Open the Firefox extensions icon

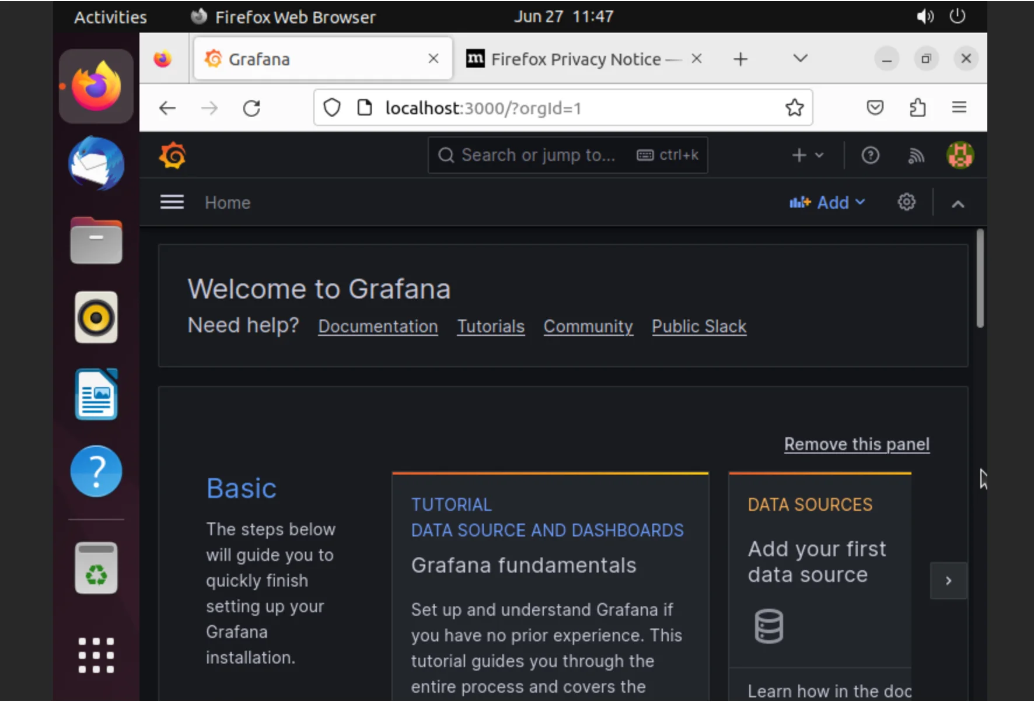pyautogui.click(x=918, y=107)
